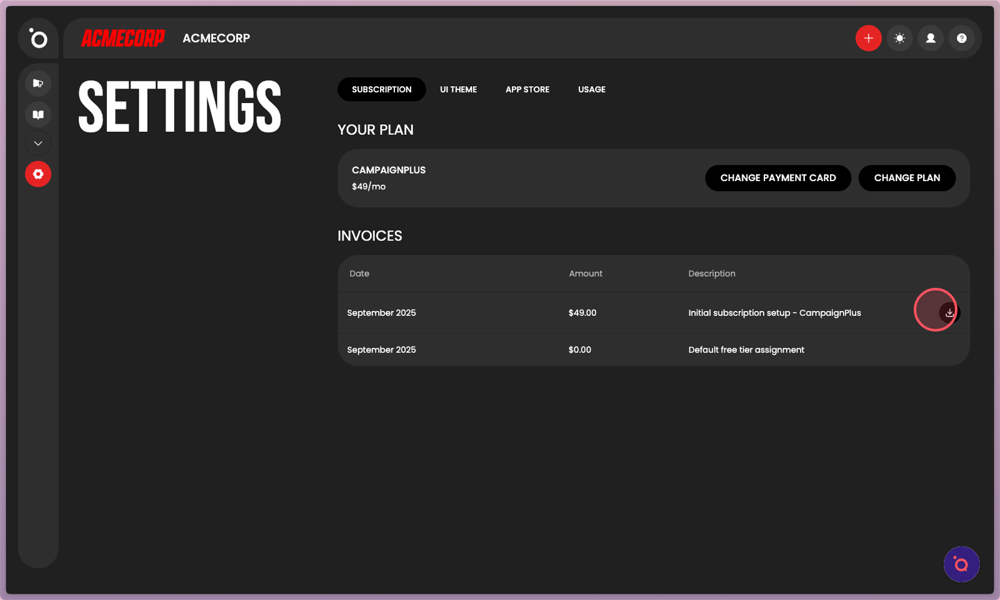Click the home logo icon in sidebar
Viewport: 1000px width, 600px height.
coord(38,39)
